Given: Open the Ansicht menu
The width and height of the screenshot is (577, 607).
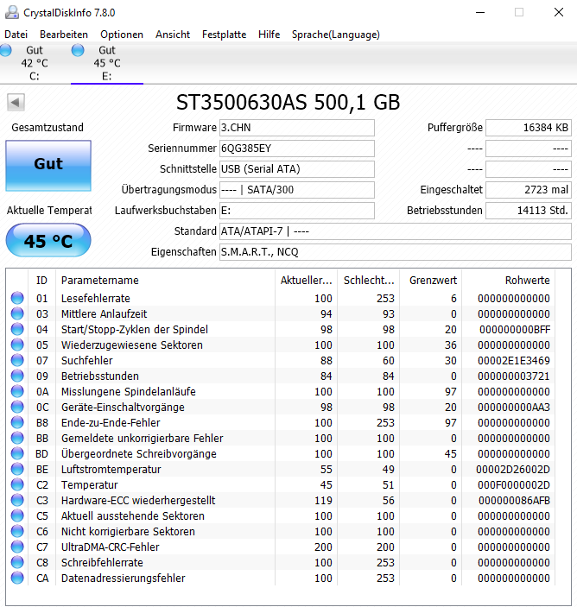Looking at the screenshot, I should (x=173, y=35).
